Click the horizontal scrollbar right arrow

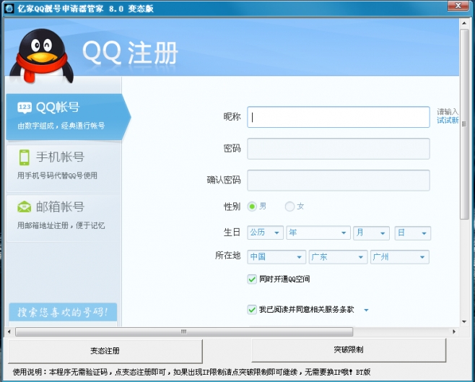point(454,331)
